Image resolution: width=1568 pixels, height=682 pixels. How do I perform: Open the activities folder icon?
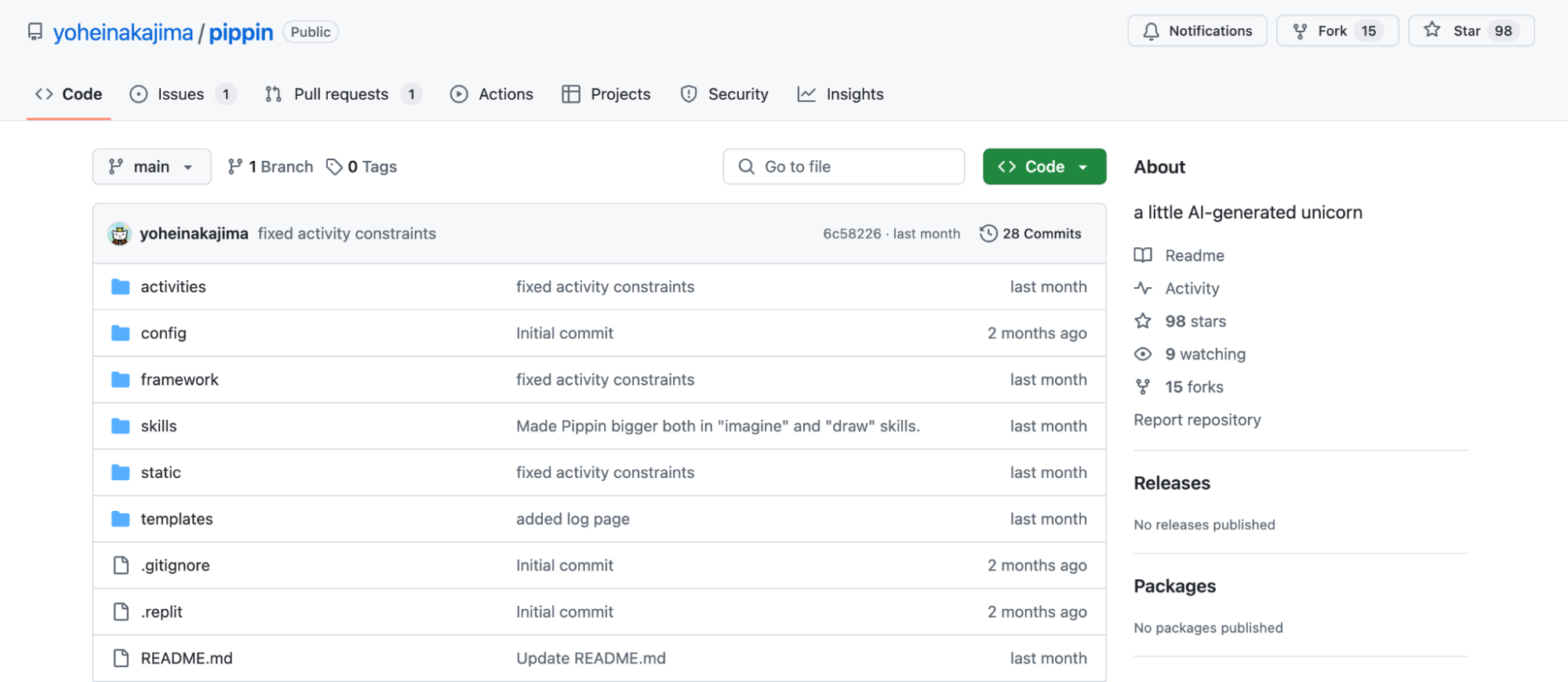click(x=120, y=287)
